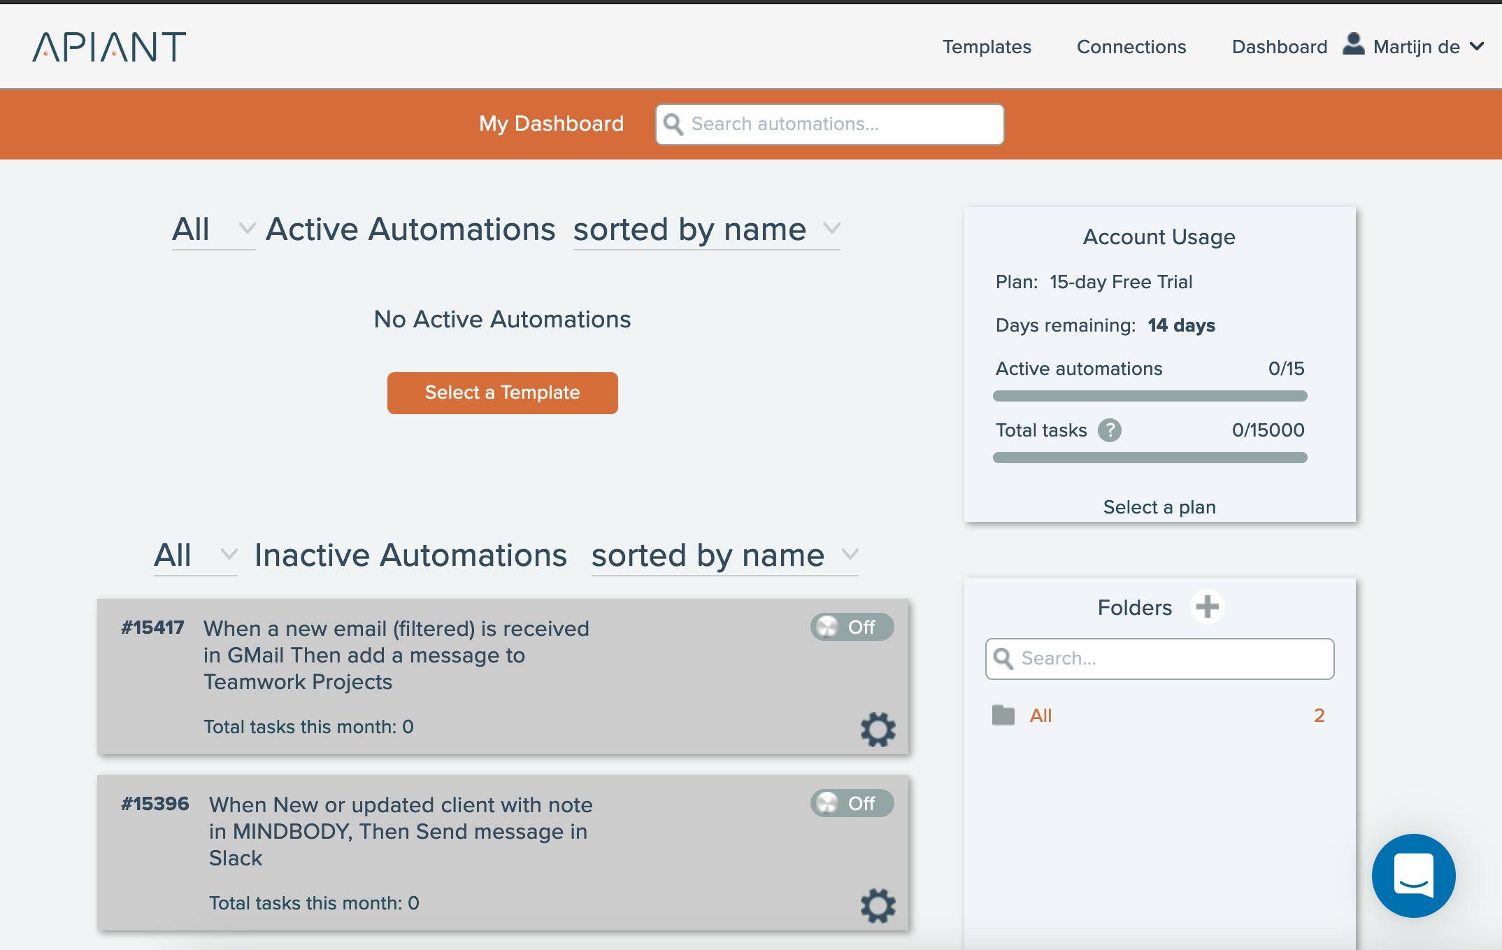Click the All folder icon
1502x950 pixels.
[1003, 715]
